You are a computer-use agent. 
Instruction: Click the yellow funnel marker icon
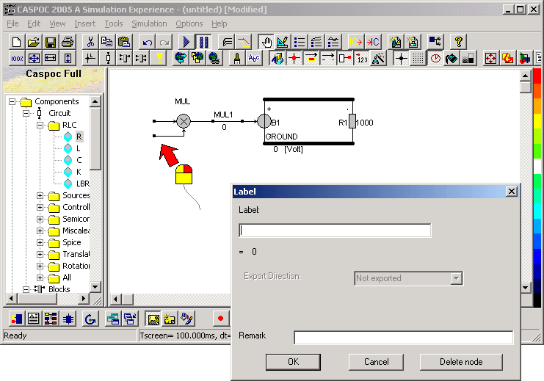(159, 58)
